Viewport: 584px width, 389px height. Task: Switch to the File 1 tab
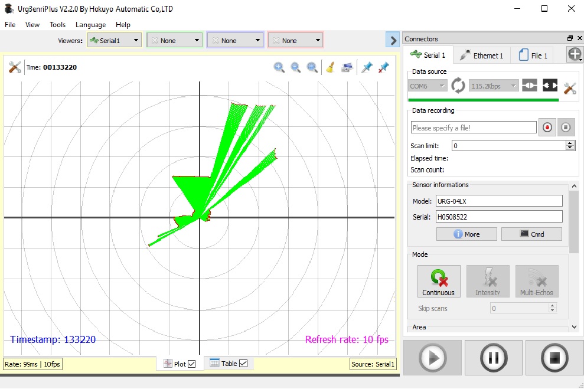[533, 55]
